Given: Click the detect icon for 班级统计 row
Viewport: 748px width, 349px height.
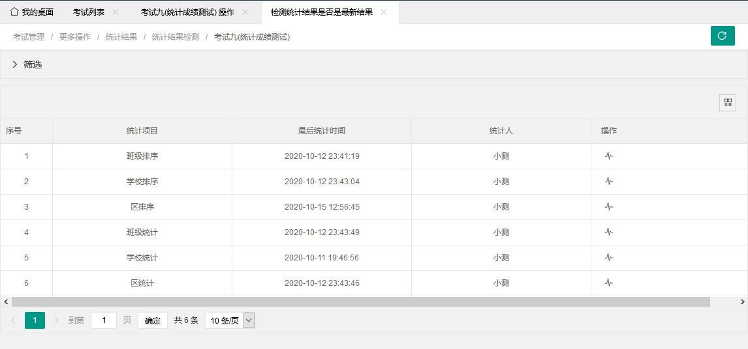Looking at the screenshot, I should click(608, 232).
